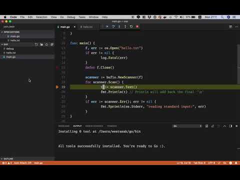Click the Wi-Fi menu bar icon
Viewport: 240px width, 180px height.
click(x=176, y=17)
